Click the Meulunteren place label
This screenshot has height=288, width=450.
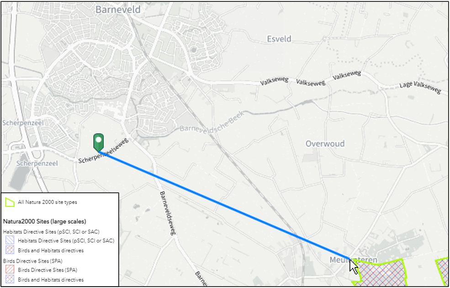pos(353,260)
